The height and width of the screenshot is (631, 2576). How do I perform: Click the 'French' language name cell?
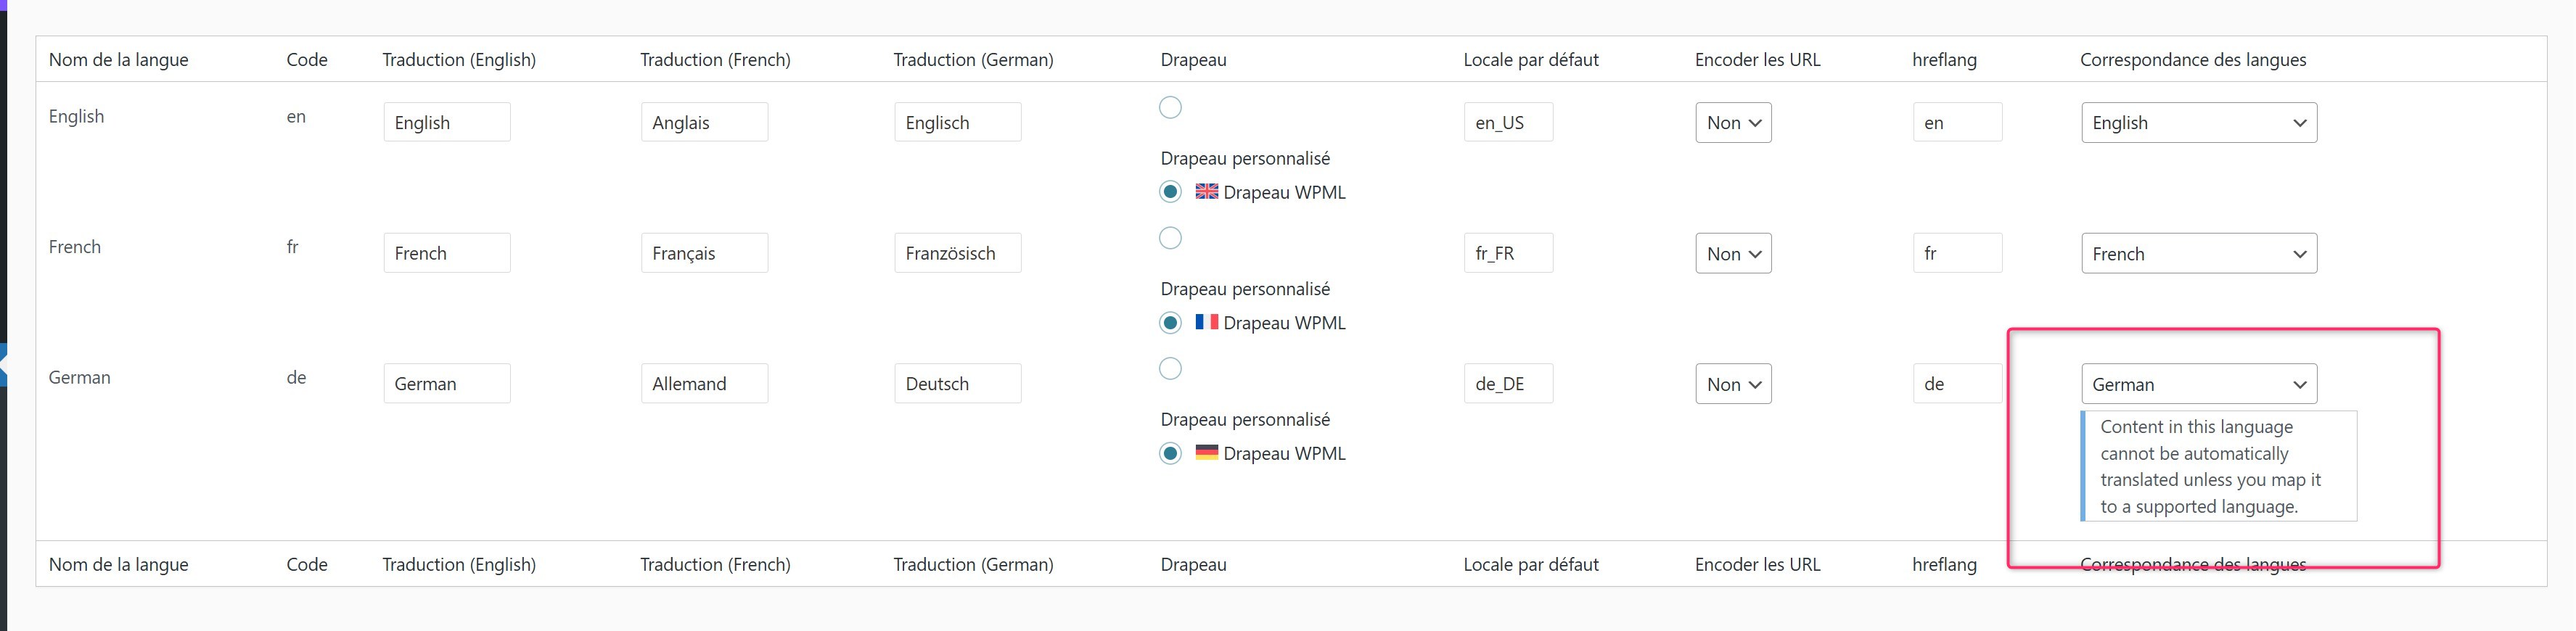click(75, 247)
